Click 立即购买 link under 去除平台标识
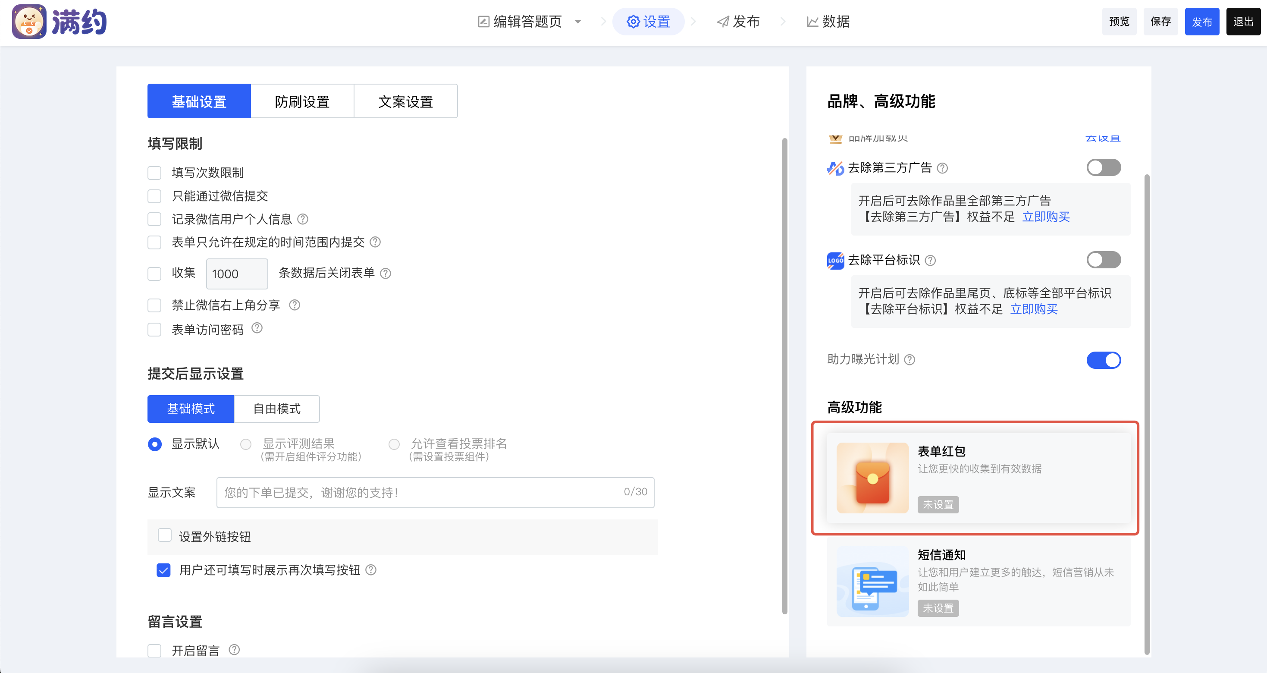Screen dimensions: 1267x673 [x=1033, y=309]
